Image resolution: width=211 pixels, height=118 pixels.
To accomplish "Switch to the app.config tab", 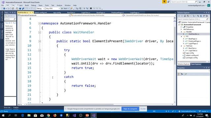I will [x=57, y=12].
